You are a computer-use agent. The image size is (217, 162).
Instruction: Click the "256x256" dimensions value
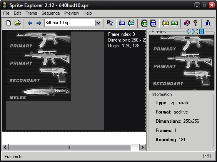tap(191, 121)
